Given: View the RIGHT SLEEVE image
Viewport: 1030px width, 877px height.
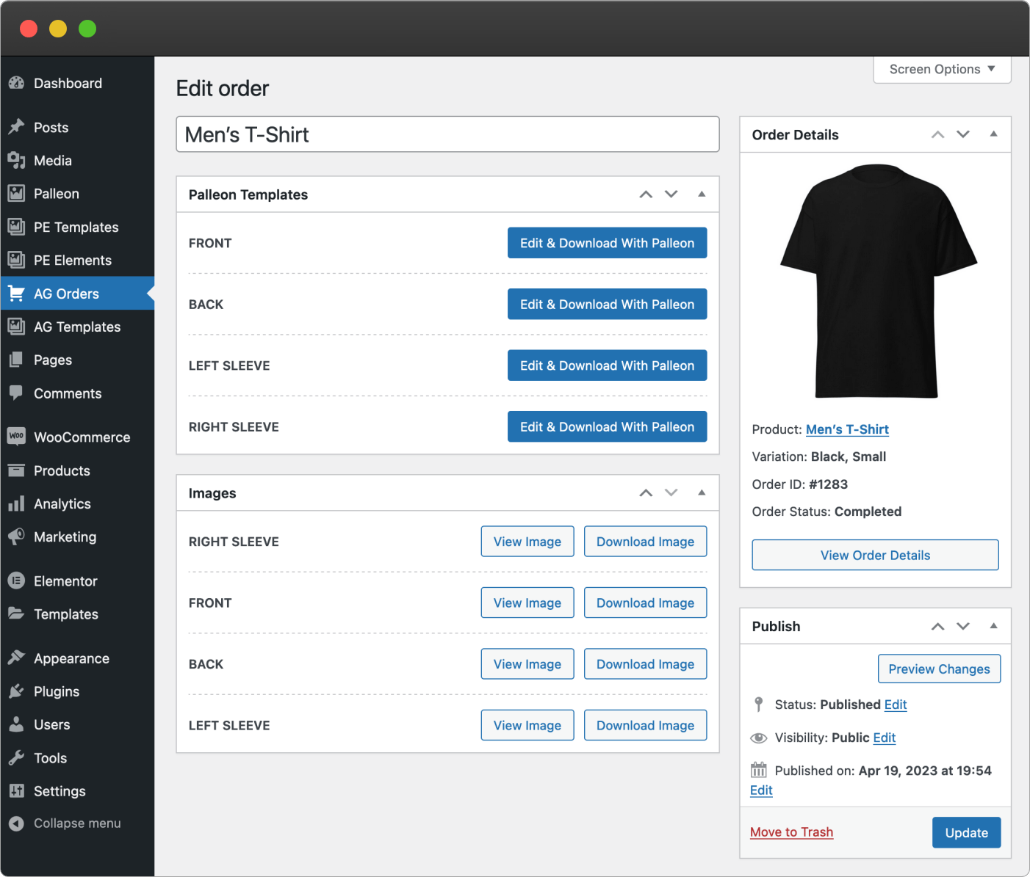Looking at the screenshot, I should pos(527,542).
